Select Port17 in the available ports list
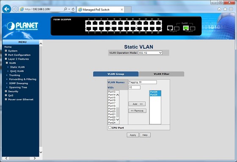This screenshot has width=237, height=162. tap(112, 103)
